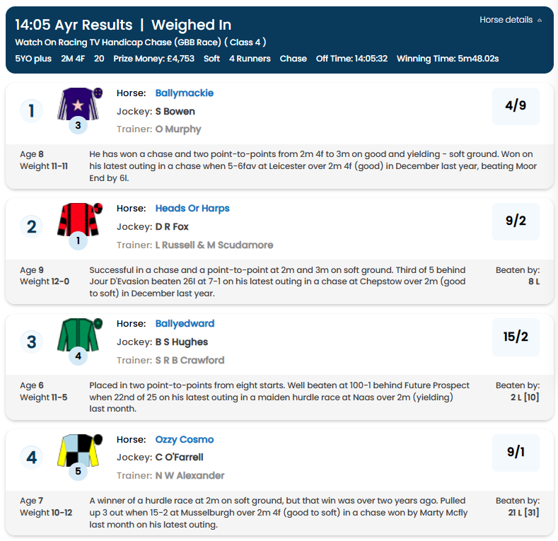The height and width of the screenshot is (541, 558).
Task: Click Ballymackie's saddlecloth number 3 badge
Action: (x=79, y=126)
